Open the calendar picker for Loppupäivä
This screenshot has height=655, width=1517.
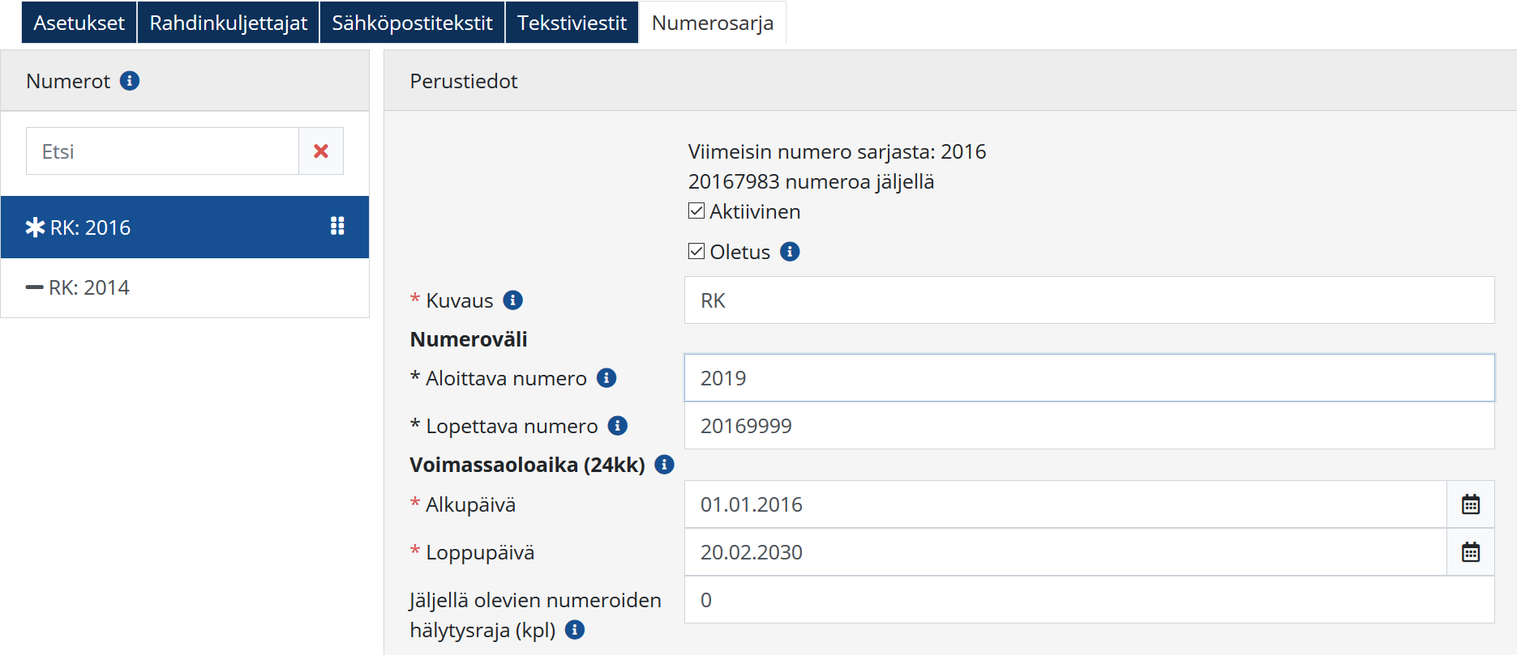pos(1470,552)
